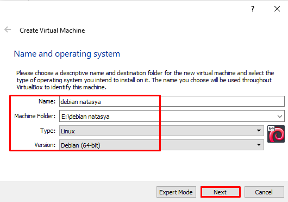Click the 'Create Virtual Machine' title text
The image size is (288, 202).
pos(52,30)
